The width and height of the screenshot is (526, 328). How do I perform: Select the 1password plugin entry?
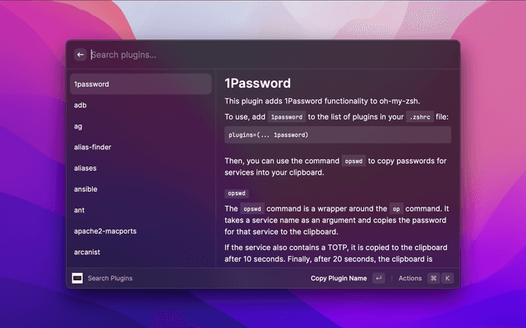[x=140, y=84]
